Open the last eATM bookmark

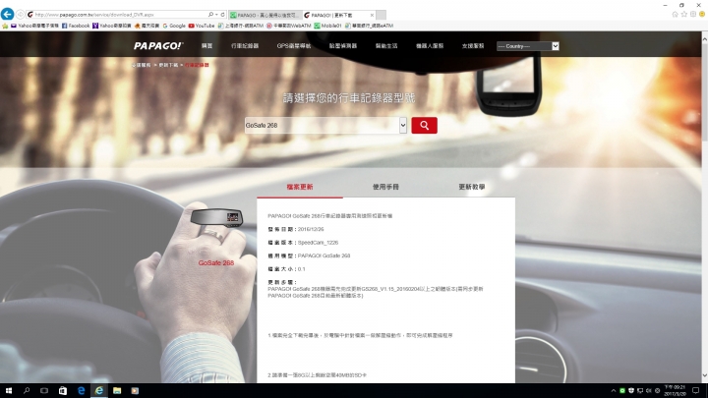tap(369, 26)
